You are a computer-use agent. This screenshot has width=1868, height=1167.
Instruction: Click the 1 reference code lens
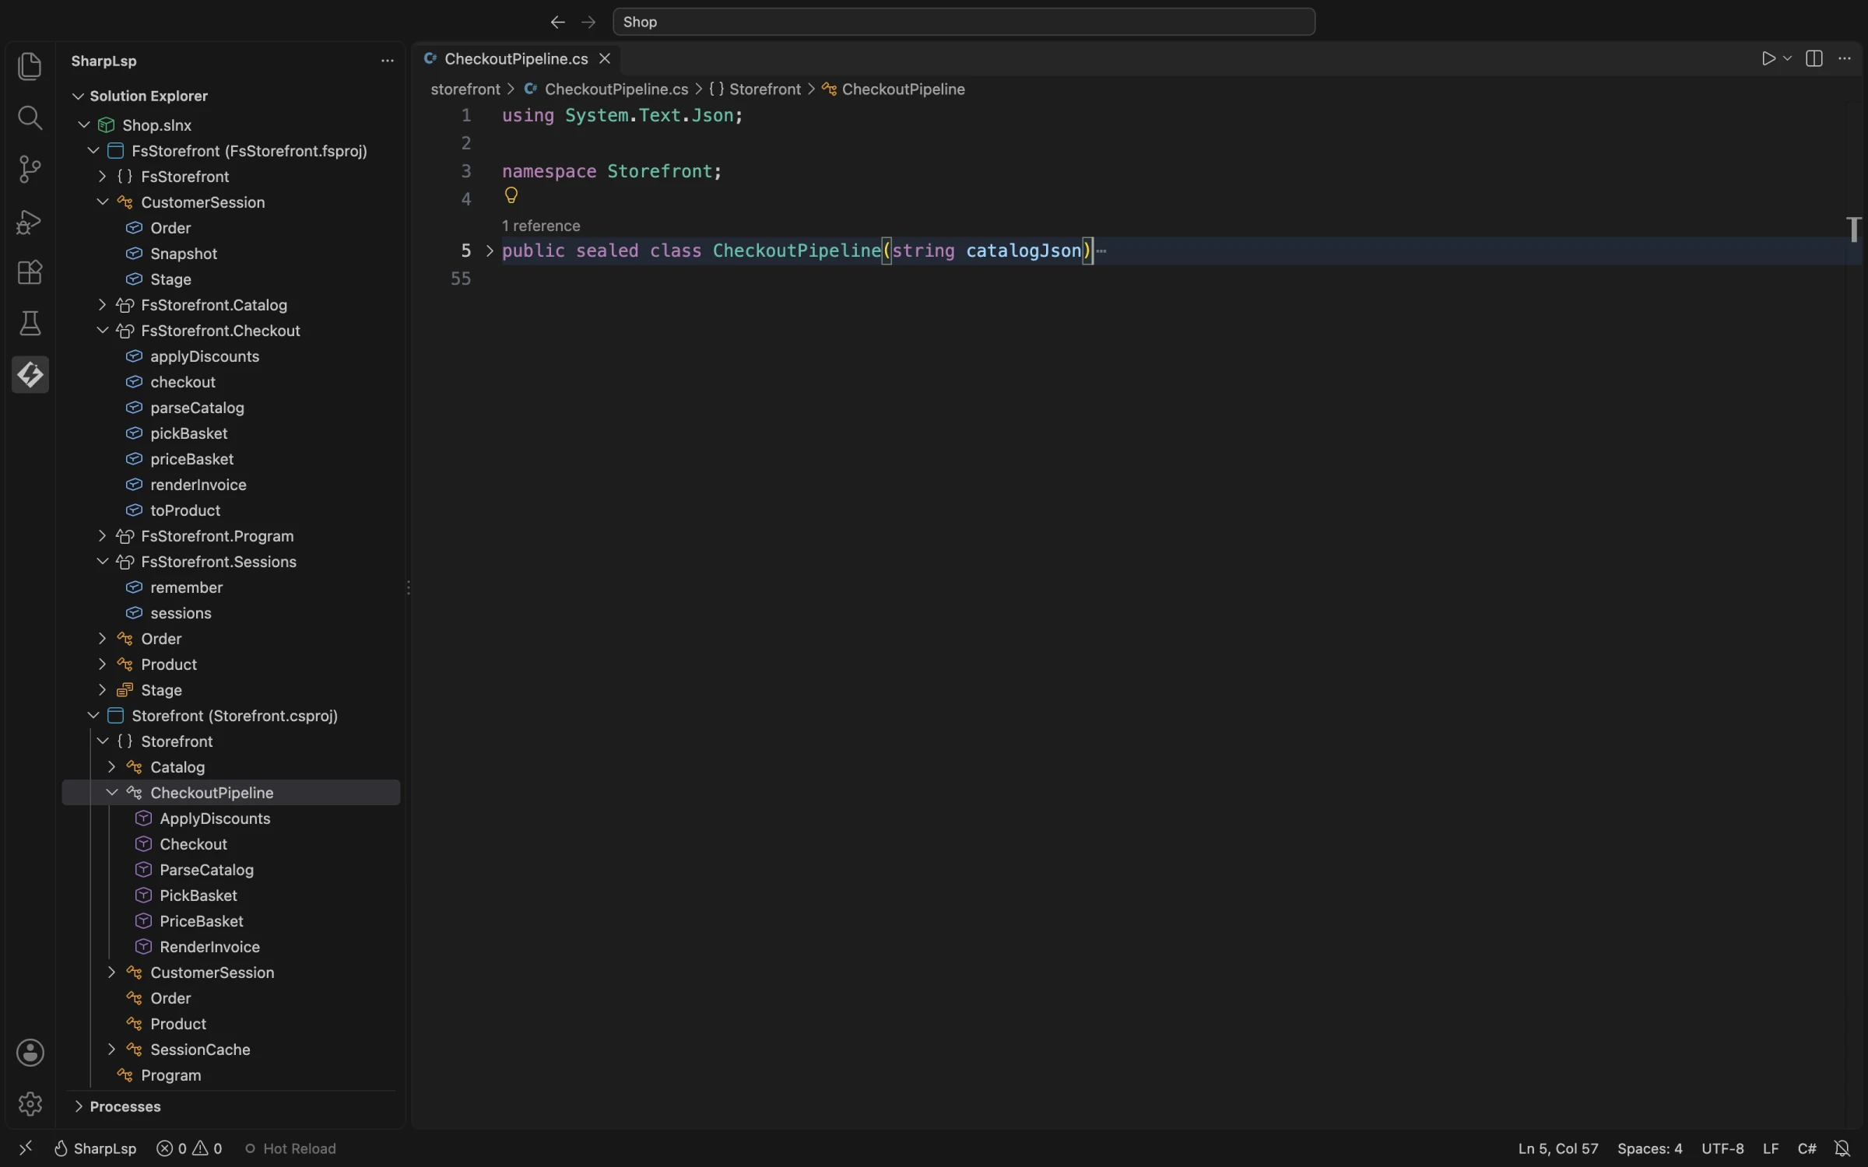tap(541, 226)
